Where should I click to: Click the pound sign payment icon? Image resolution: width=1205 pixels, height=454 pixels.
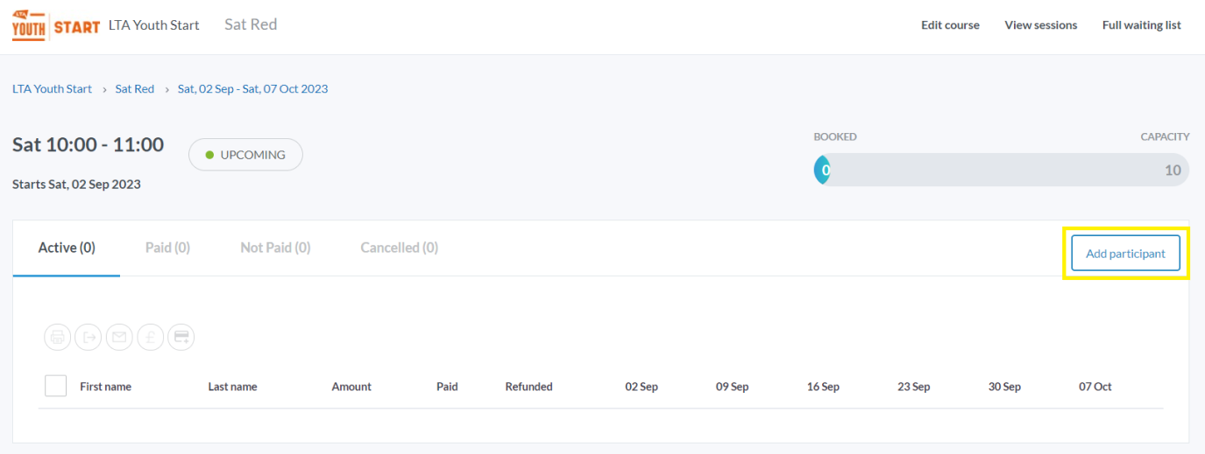(x=151, y=337)
